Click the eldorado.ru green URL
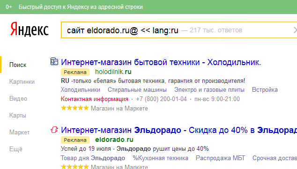 click(x=114, y=140)
